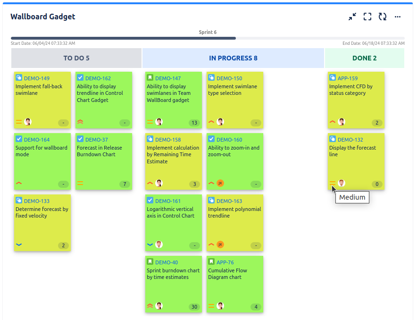Screen dimensions: 417x320
Task: Click the subtask type icon on DEMO-163
Action: 211,200
